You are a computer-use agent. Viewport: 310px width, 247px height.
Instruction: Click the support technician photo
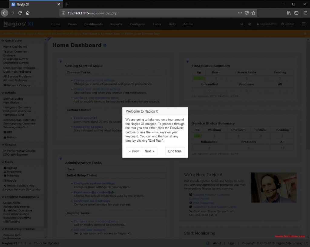click(274, 187)
